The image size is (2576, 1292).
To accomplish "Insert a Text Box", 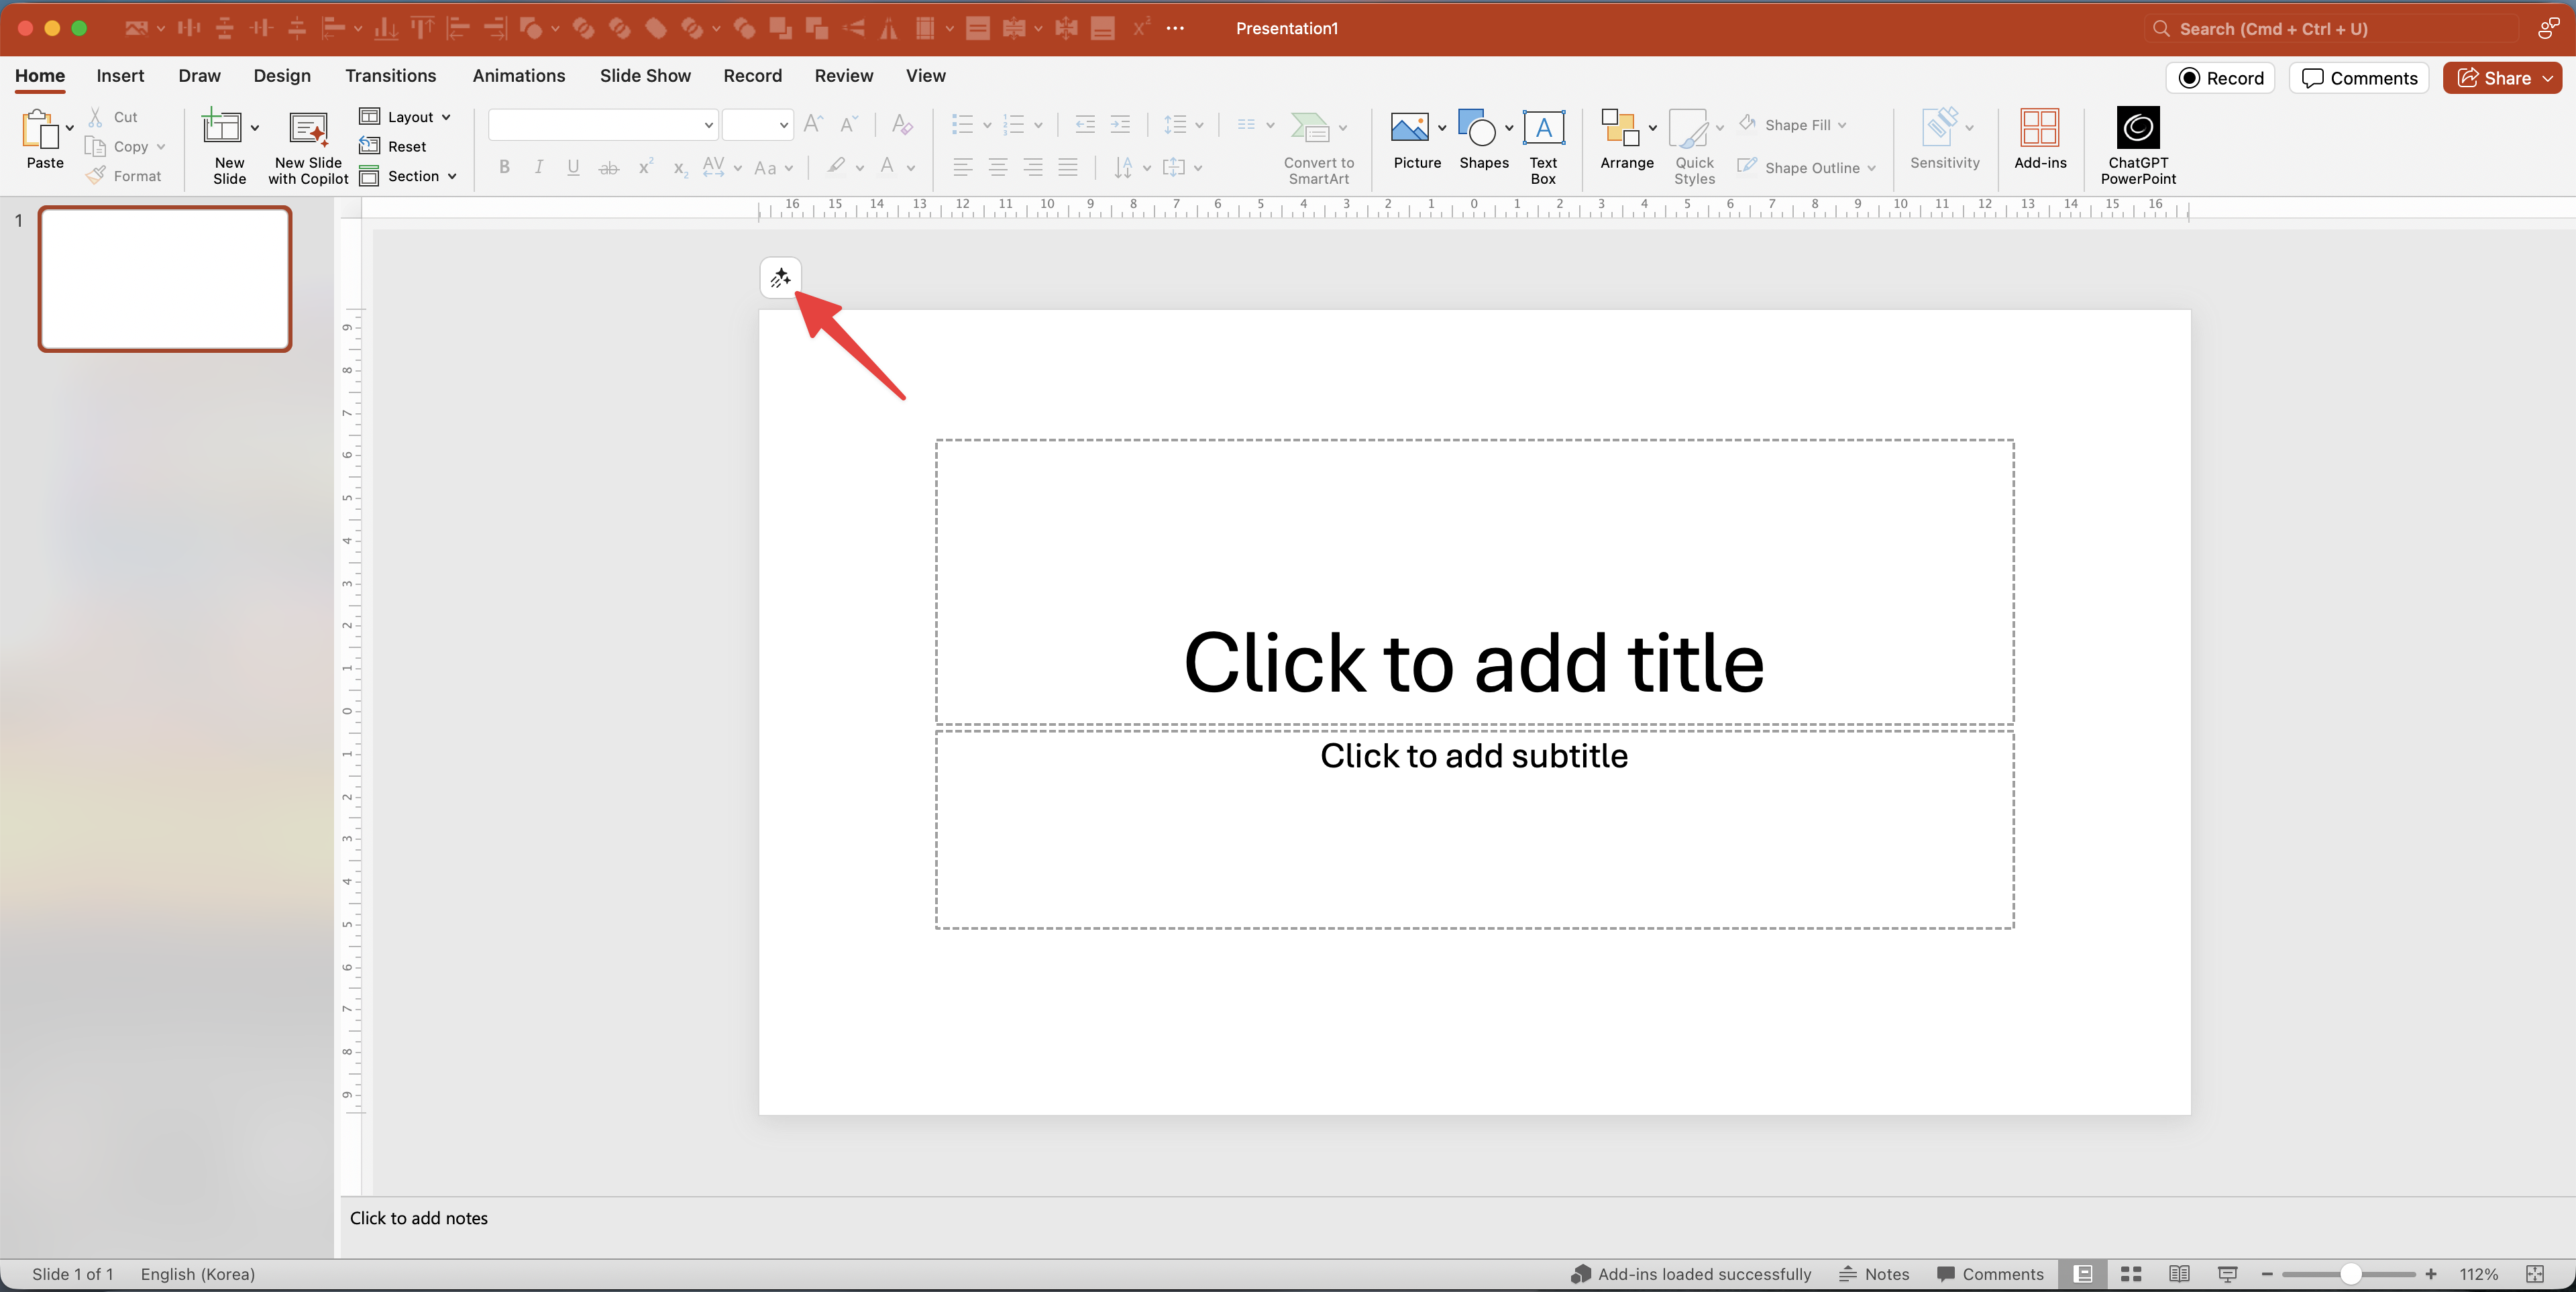I will coord(1543,146).
